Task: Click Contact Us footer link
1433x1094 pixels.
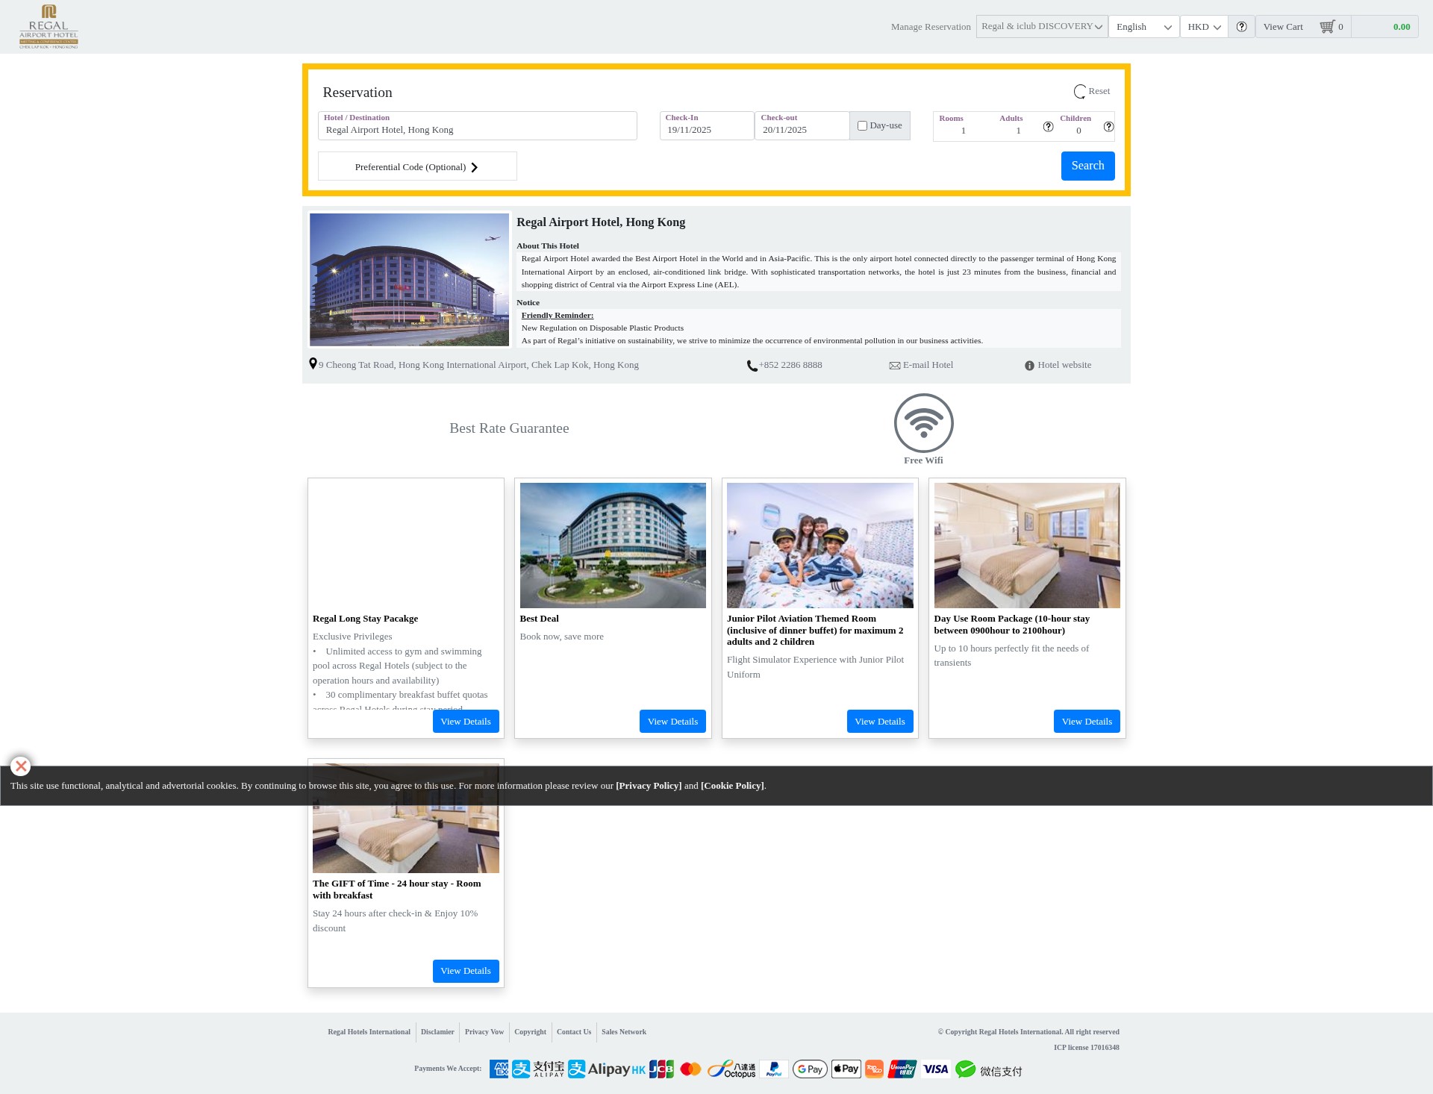Action: point(574,1032)
